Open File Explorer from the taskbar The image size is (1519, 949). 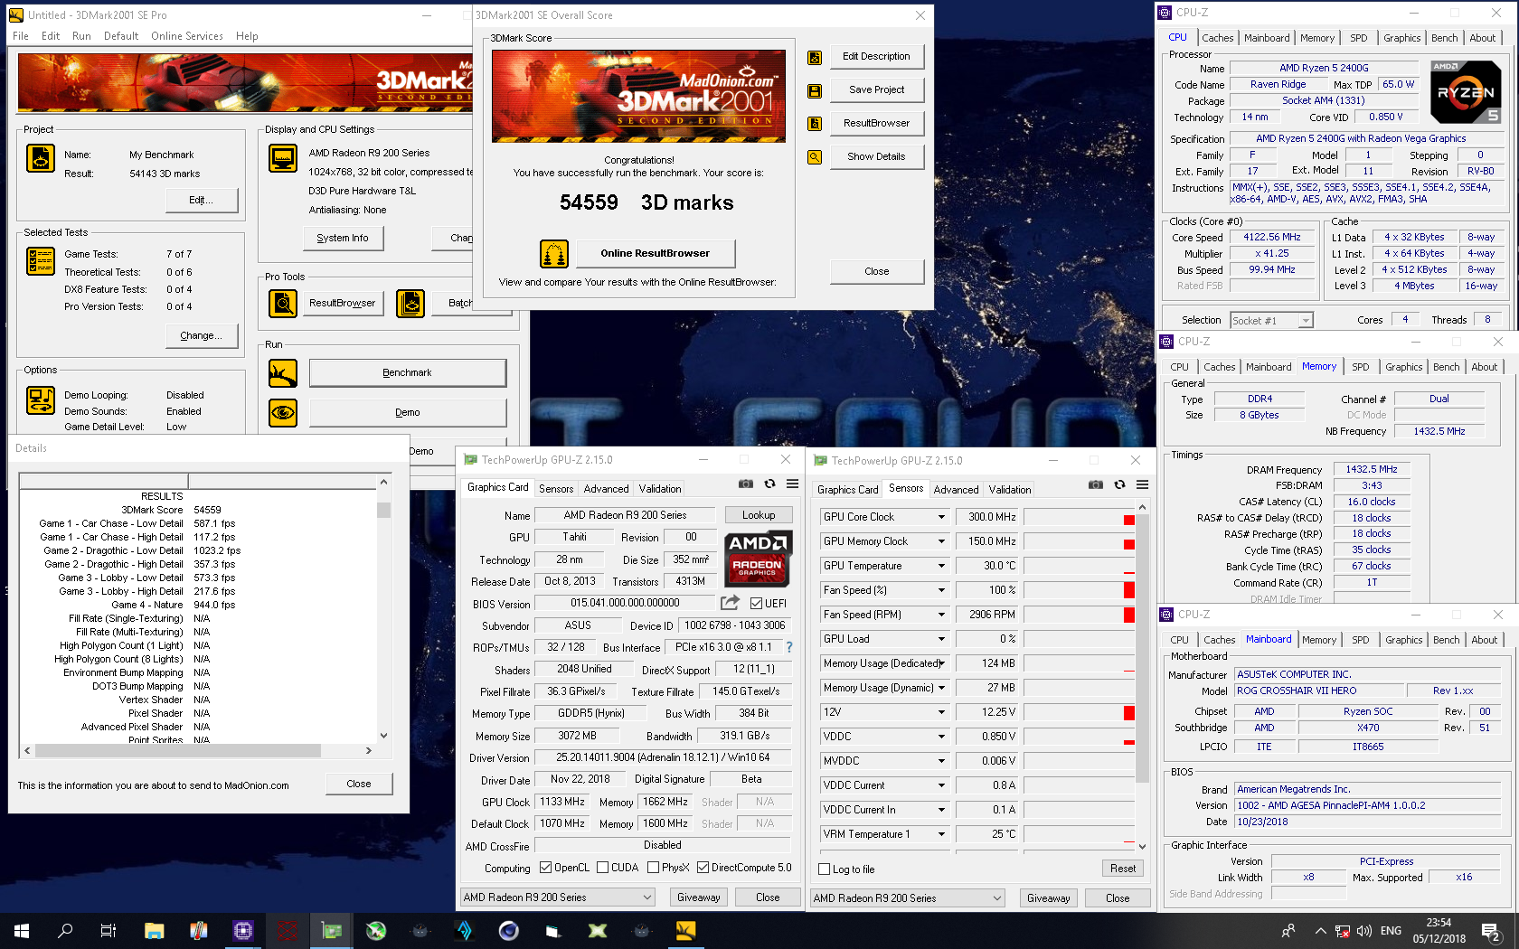pos(154,930)
